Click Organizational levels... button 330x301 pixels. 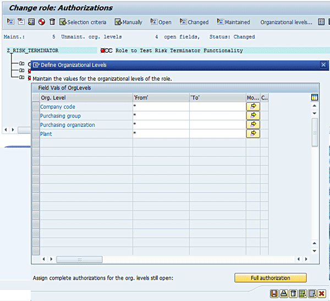click(286, 22)
